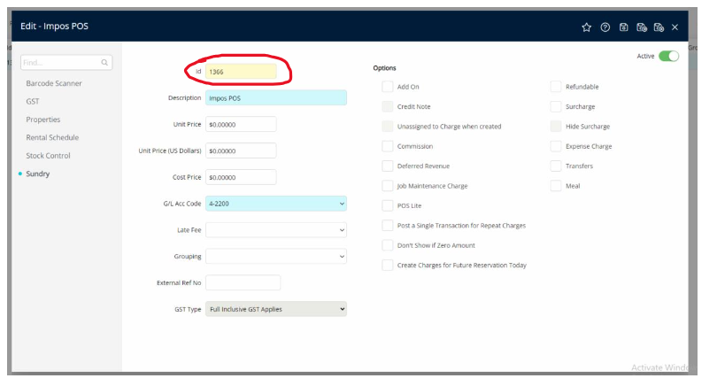Check the Refundable option
717x386 pixels.
point(556,87)
